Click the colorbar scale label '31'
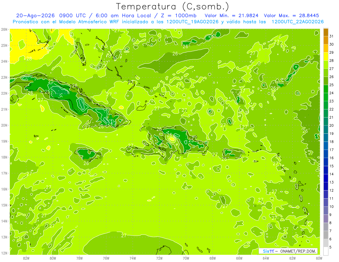 (332, 36)
